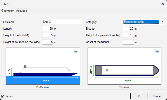Image resolution: width=167 pixels, height=100 pixels.
Task: Confirm with the OK button
Action: click(x=139, y=96)
